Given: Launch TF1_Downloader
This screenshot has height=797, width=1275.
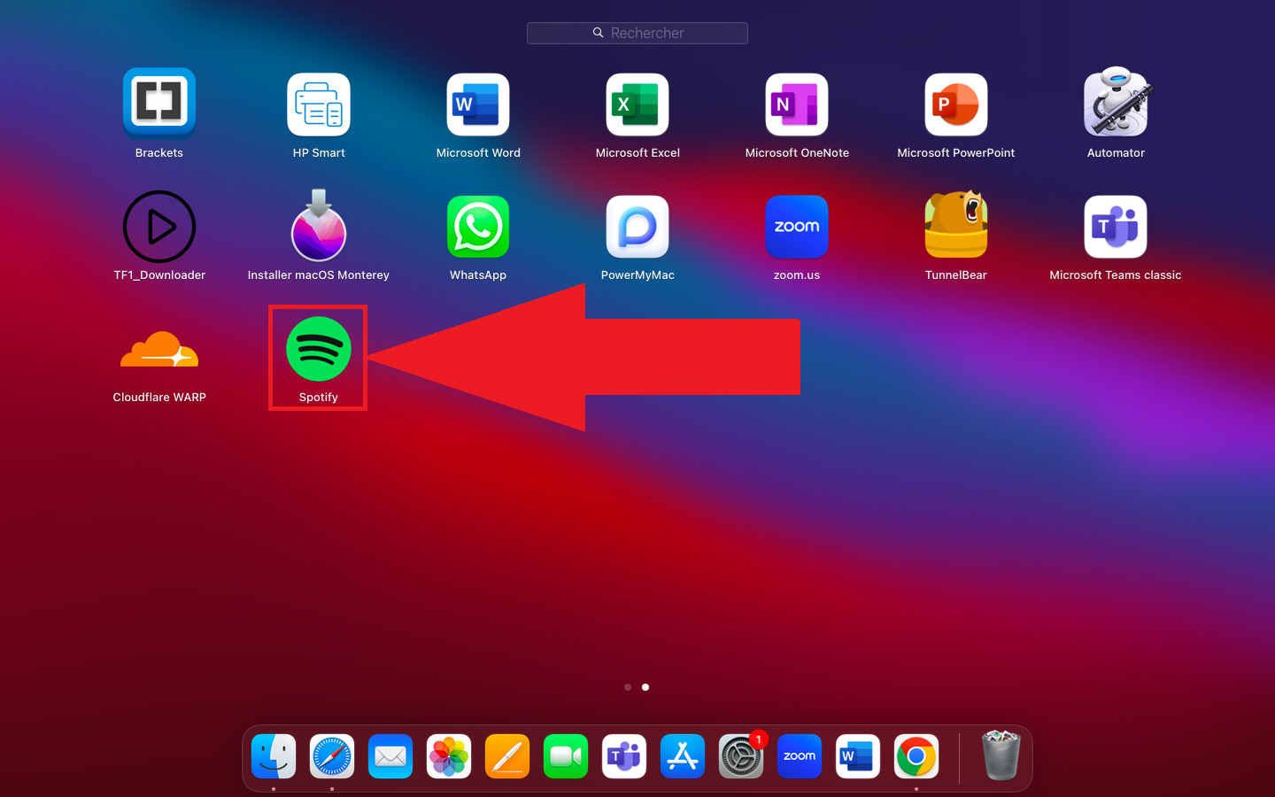Looking at the screenshot, I should point(159,227).
